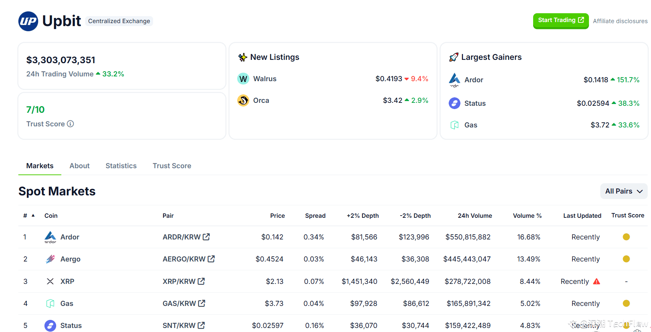Click the rocket icon beside Largest Gainers
Screen dimensions: 651x332
(x=454, y=57)
